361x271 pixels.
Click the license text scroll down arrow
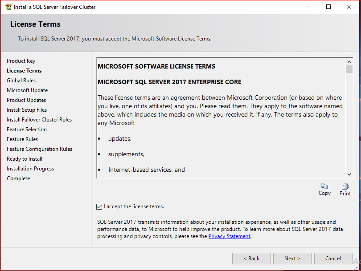[349, 174]
